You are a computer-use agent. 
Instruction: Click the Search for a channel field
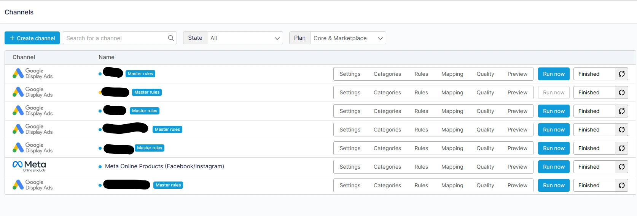tap(114, 38)
